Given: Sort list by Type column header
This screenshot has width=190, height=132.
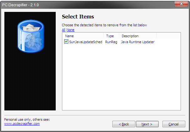Looking at the screenshot, I should tap(111, 36).
